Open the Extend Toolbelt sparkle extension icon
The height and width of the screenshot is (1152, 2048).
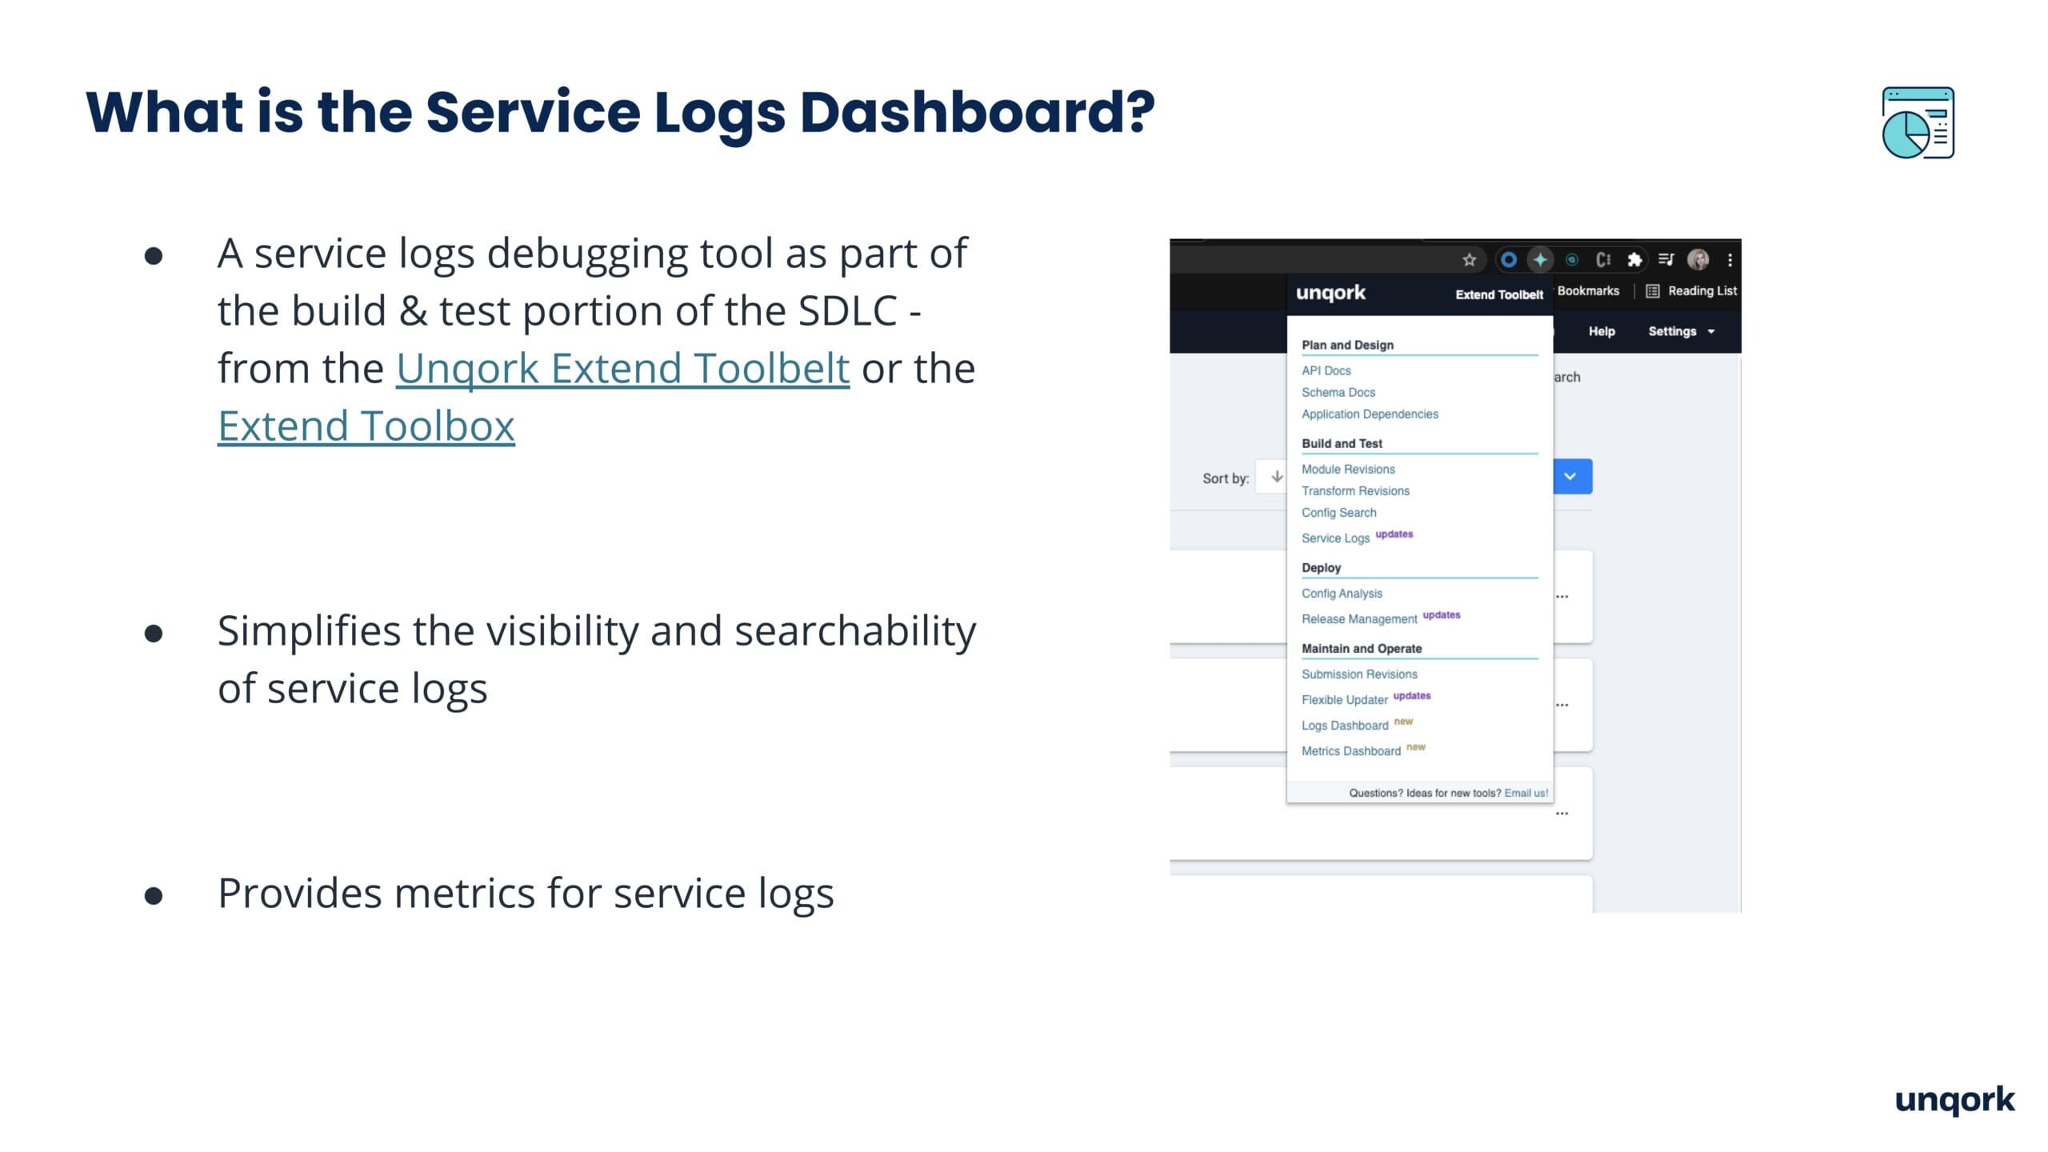pyautogui.click(x=1540, y=260)
